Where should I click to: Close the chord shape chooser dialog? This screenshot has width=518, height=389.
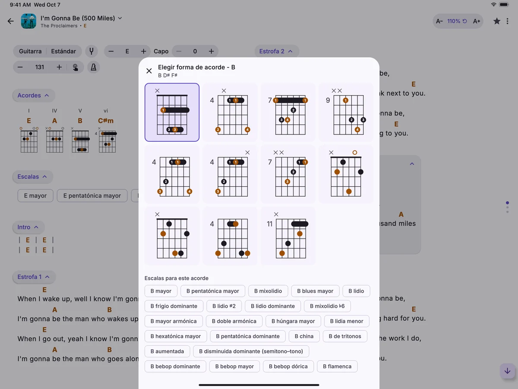149,71
